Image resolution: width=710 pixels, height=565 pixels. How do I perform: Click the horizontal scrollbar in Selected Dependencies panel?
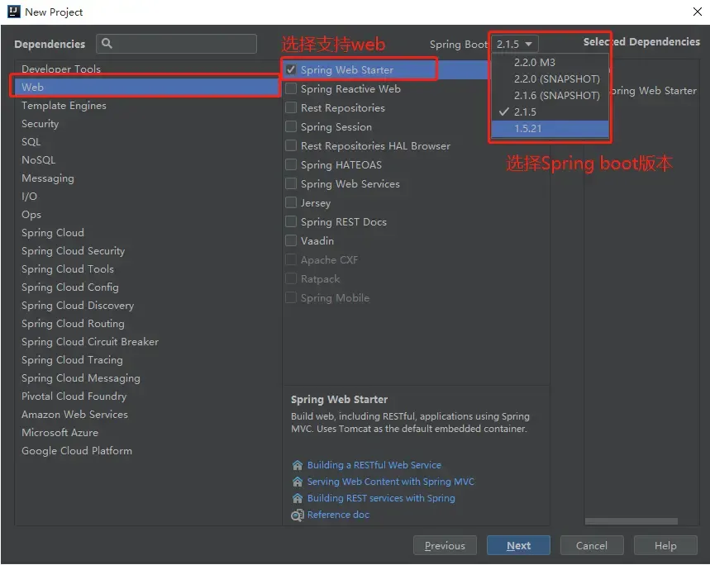point(631,521)
